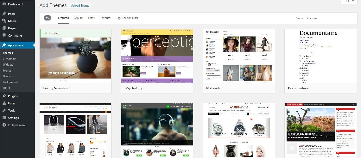Open Themes submenu under Appearance
The width and height of the screenshot is (361, 158).
[8, 53]
